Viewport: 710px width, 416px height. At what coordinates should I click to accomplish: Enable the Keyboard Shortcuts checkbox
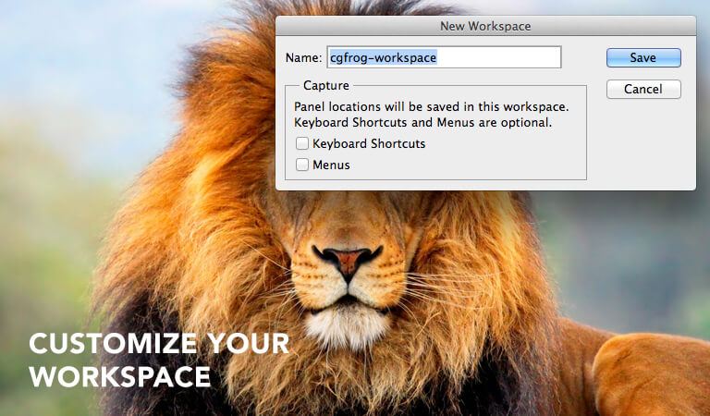(302, 143)
